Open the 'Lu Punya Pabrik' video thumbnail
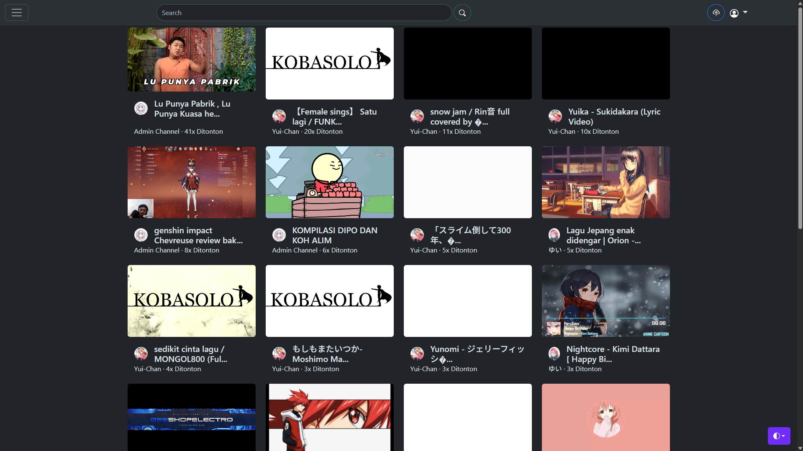The image size is (803, 451). click(191, 59)
